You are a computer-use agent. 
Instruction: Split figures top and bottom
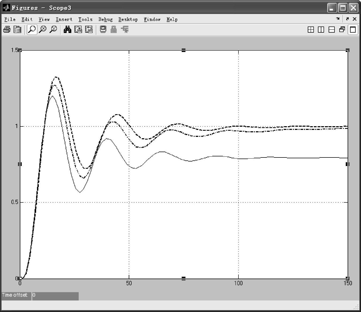[x=332, y=30]
